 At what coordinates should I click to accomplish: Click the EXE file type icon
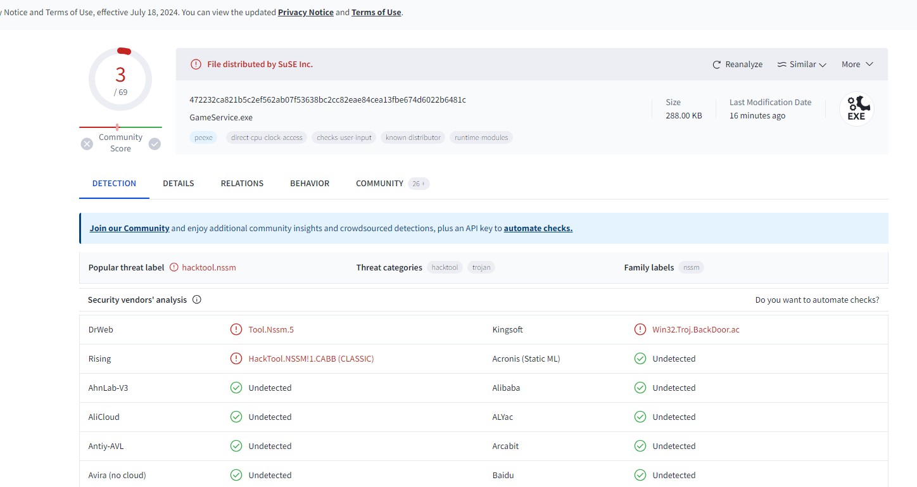(857, 109)
